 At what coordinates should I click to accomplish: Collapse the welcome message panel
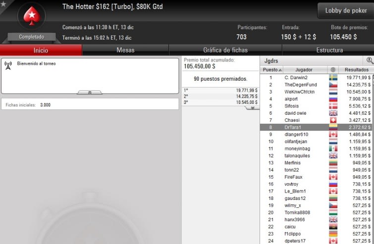90,93
